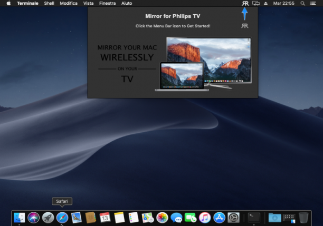Click the "MIRROR YOUR MAC" text
Screen dimensions: 323x226
coord(127,47)
